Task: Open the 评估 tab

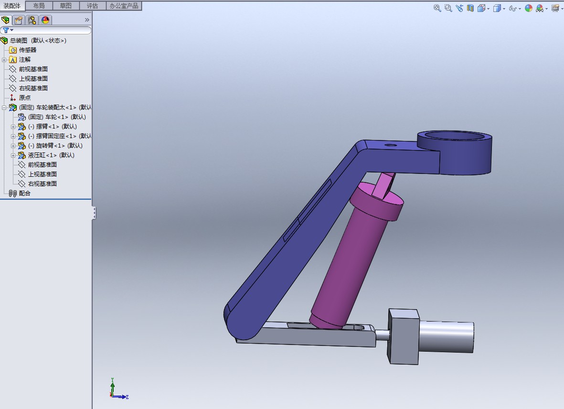Action: (x=92, y=6)
